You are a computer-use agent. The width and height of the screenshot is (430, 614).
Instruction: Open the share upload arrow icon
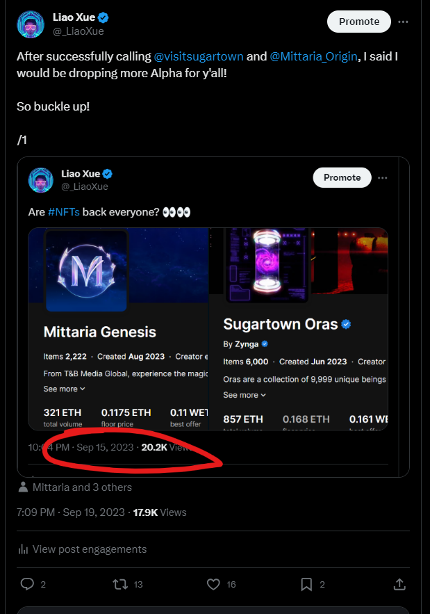tap(399, 584)
